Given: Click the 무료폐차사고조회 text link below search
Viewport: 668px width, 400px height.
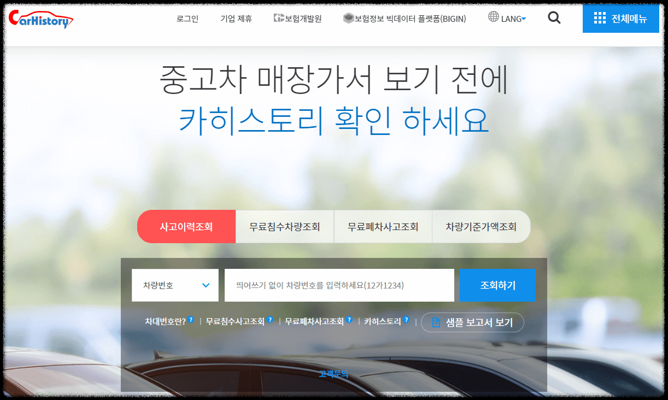Looking at the screenshot, I should pos(314,321).
